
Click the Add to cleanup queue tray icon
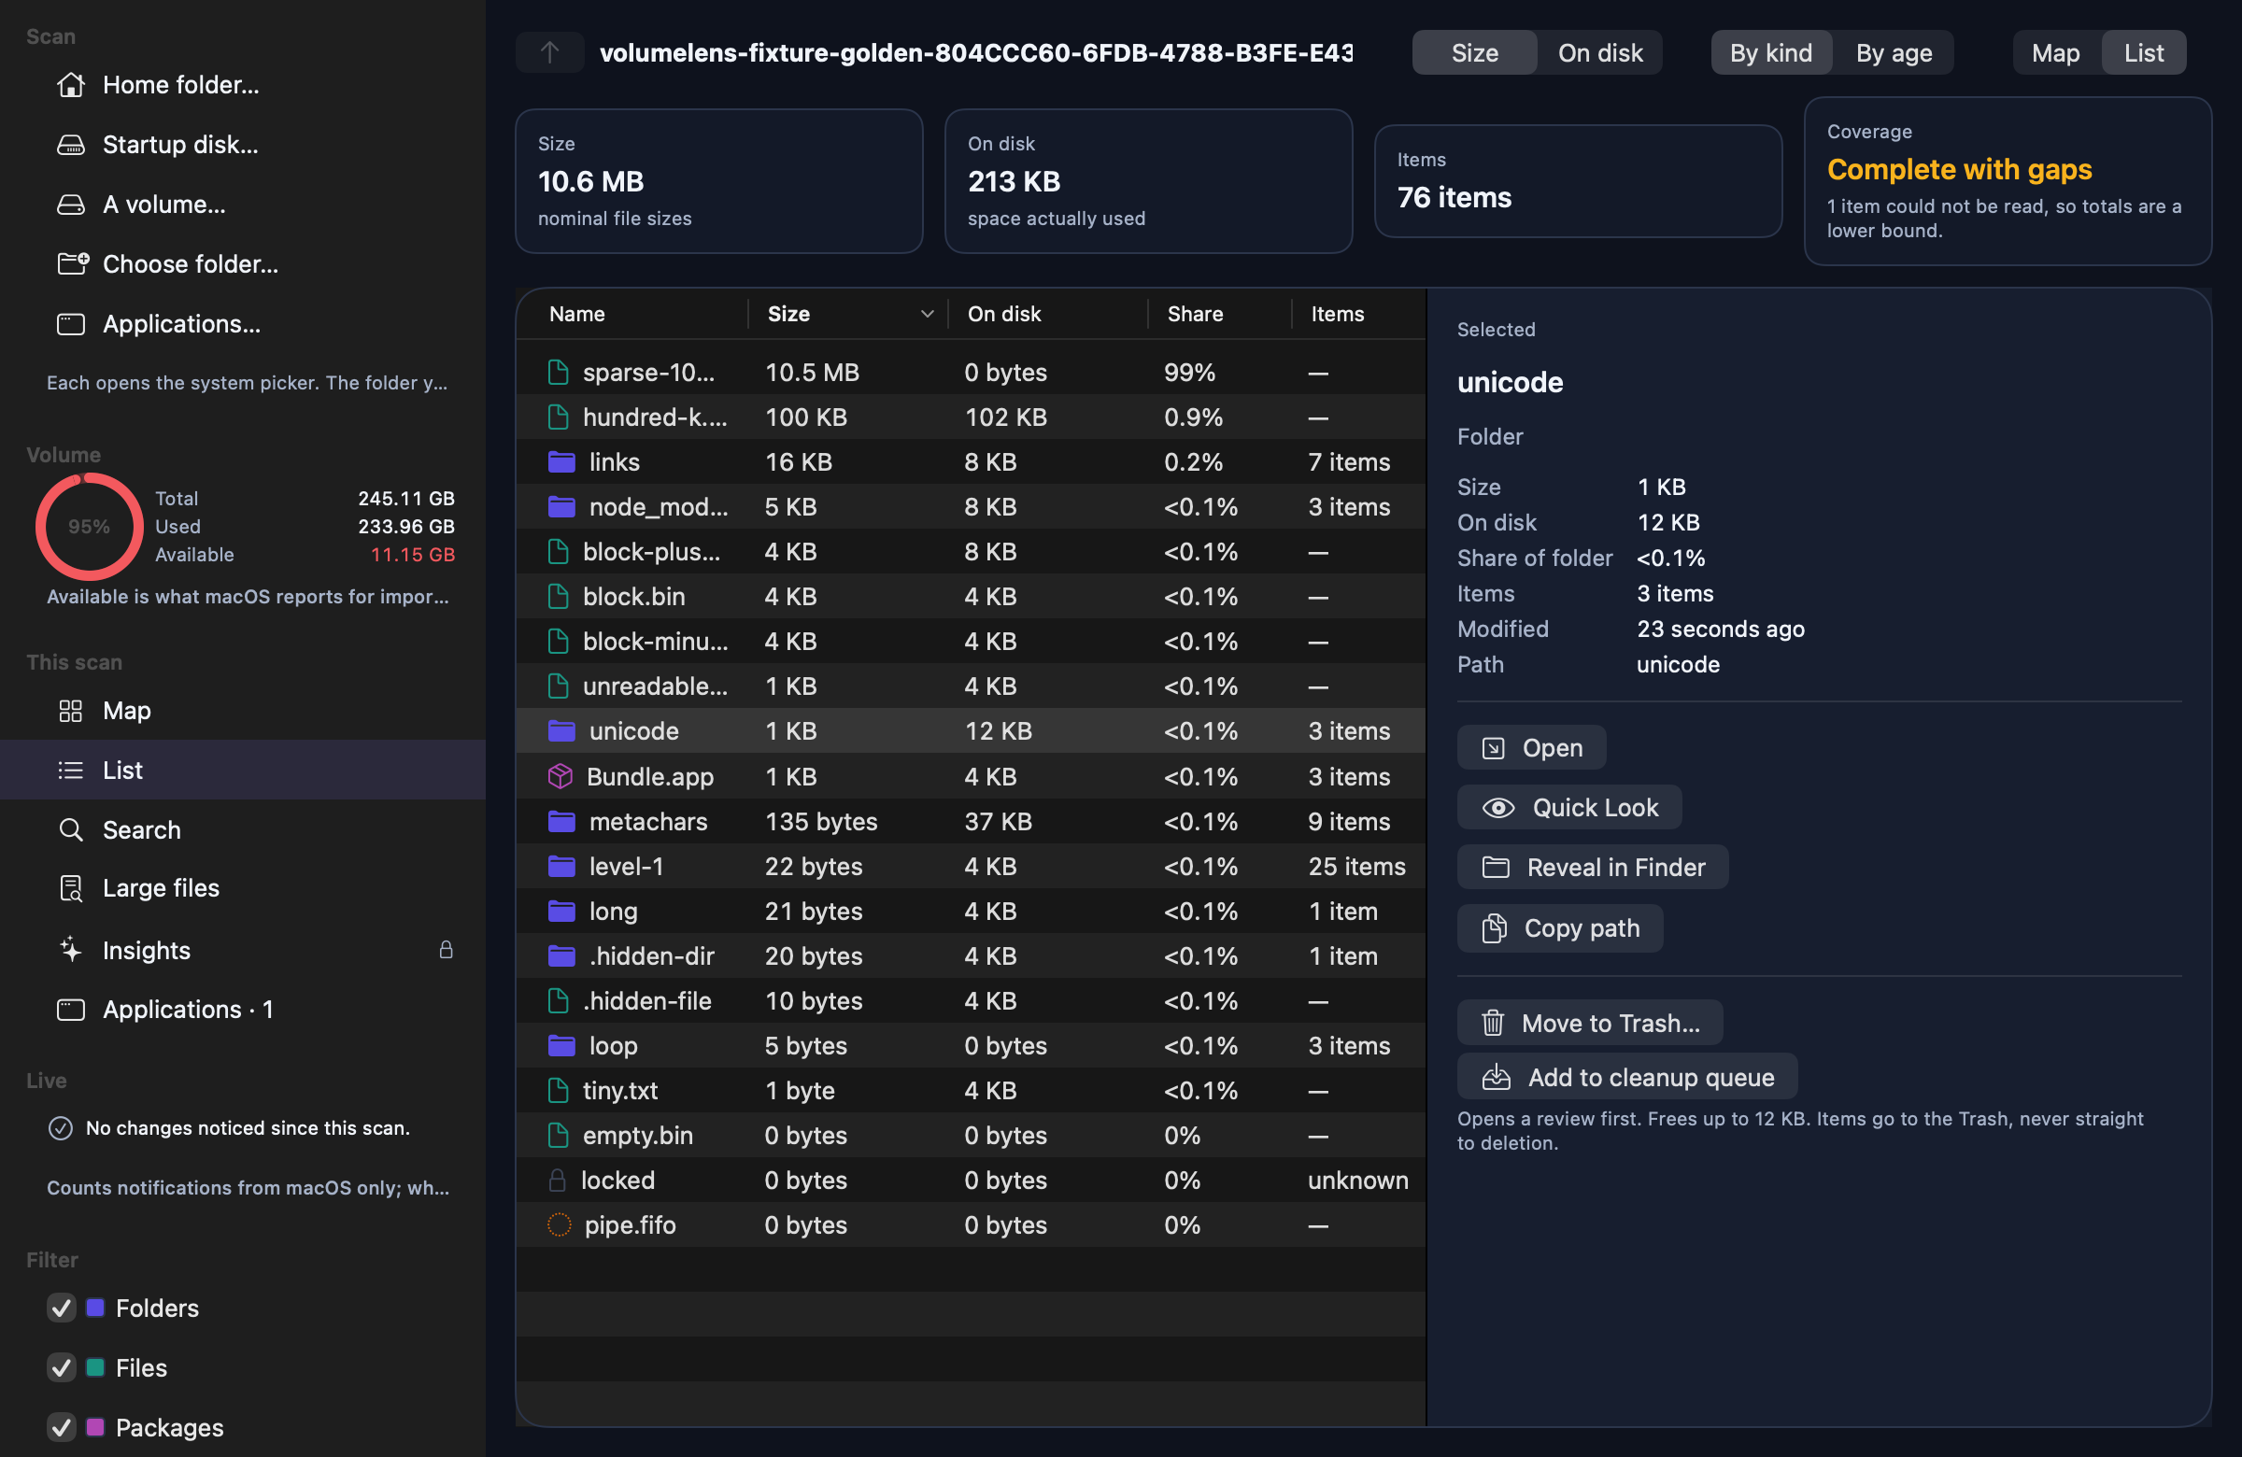tap(1496, 1077)
